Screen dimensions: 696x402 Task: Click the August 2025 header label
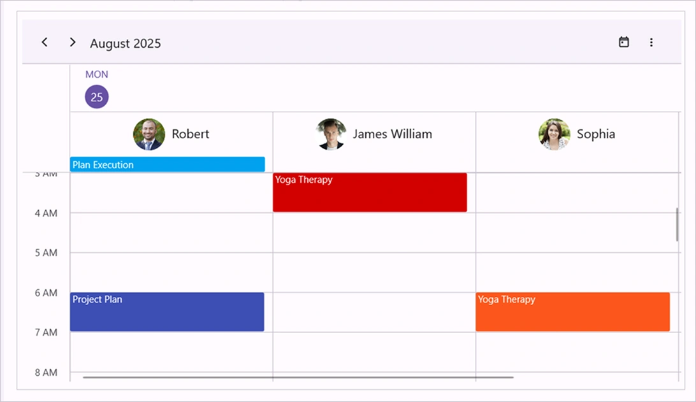125,43
